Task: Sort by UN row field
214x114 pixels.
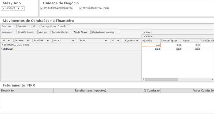Action: [7, 40]
